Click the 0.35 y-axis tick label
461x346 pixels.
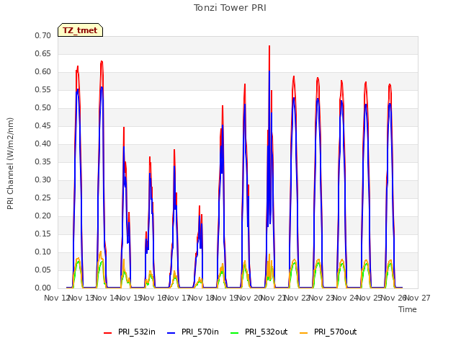pyautogui.click(x=42, y=161)
